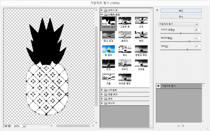This screenshot has width=210, height=131.
Task: Click the 대비 value input field
Action: pos(197,46)
